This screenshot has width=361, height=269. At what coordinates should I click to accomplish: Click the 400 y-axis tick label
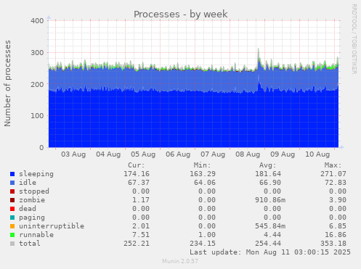[37, 21]
